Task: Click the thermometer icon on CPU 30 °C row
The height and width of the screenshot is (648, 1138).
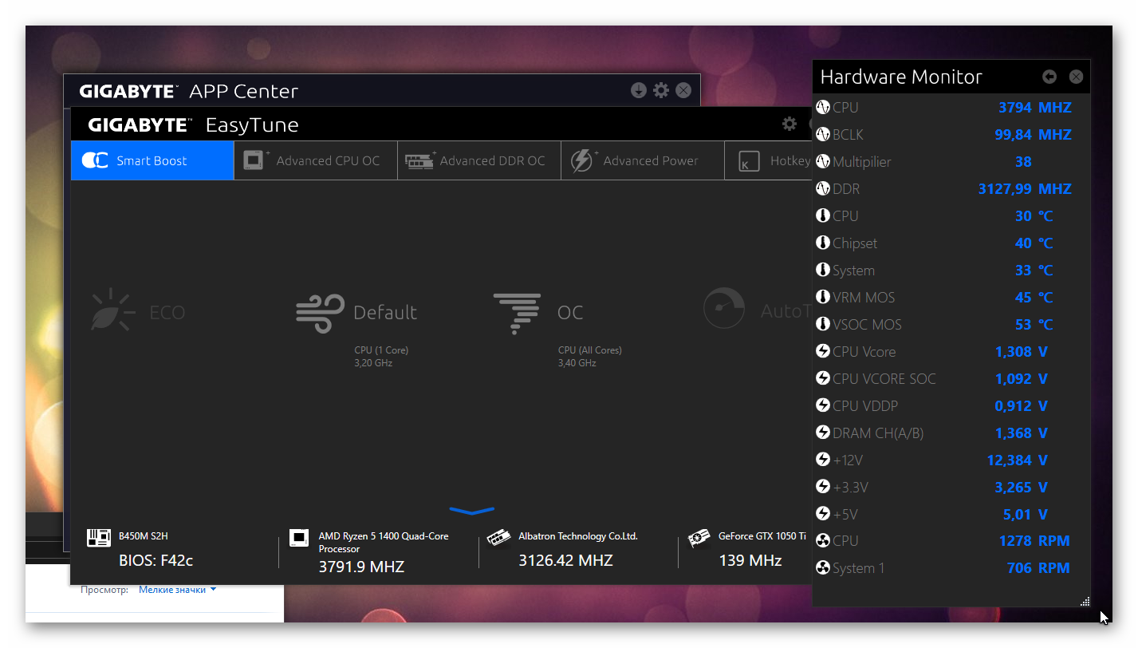Action: pyautogui.click(x=823, y=216)
